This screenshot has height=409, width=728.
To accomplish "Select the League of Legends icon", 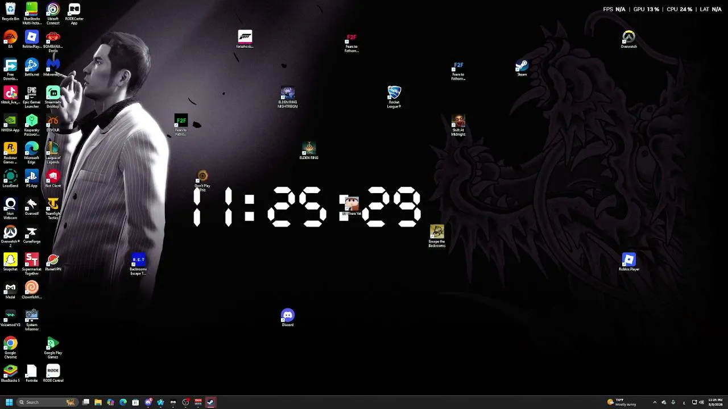I will (53, 153).
